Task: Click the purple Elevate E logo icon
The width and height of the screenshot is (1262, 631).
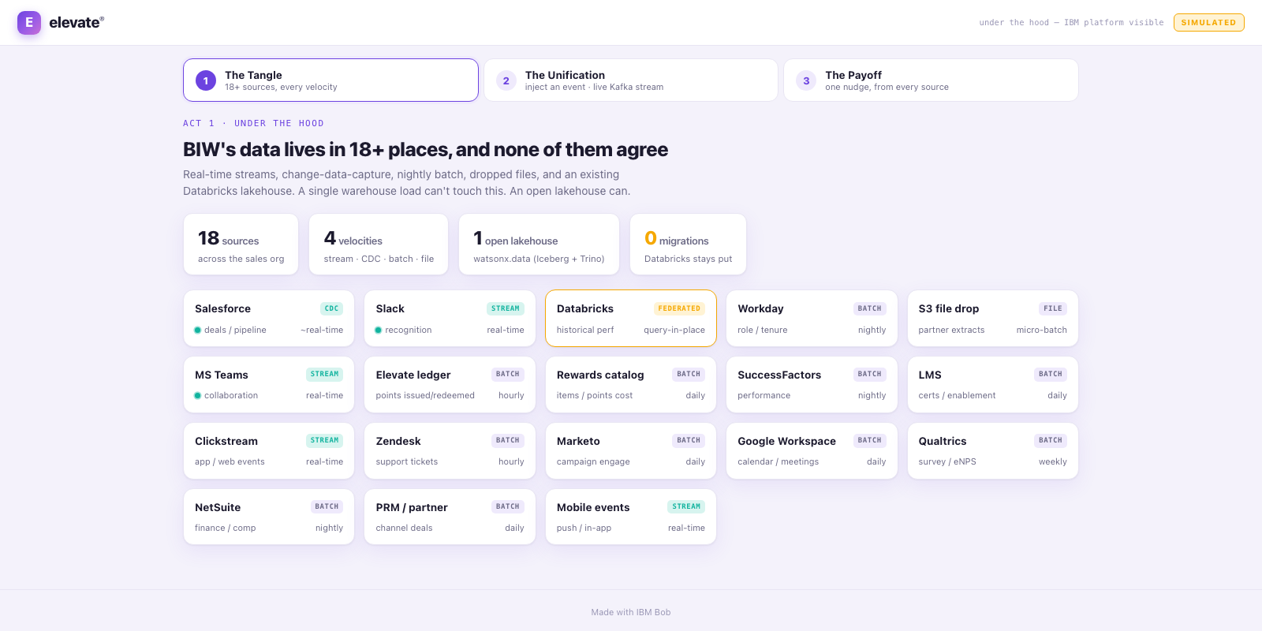Action: click(x=29, y=22)
